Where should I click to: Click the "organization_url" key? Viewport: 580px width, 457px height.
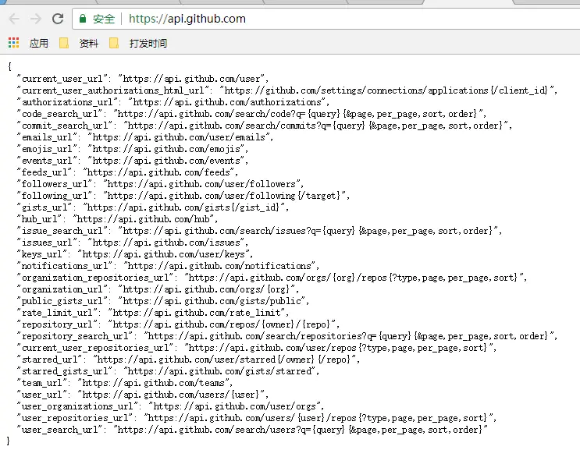pos(62,289)
